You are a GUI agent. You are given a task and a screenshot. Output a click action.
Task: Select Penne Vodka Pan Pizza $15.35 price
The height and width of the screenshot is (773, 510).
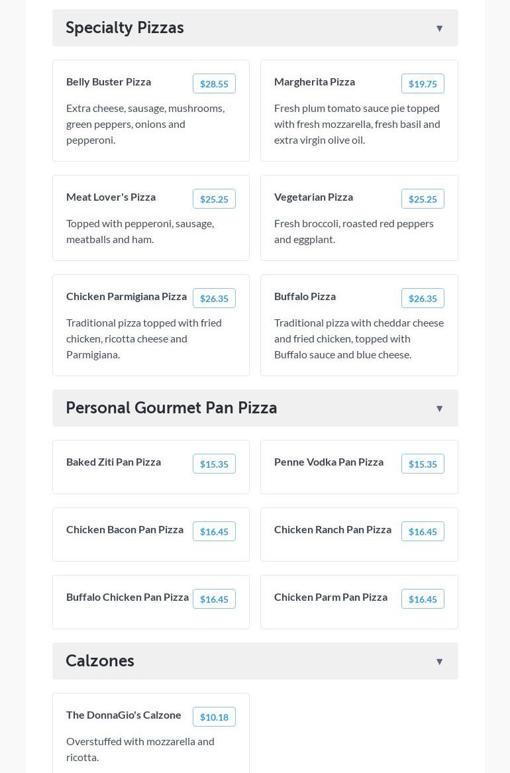pyautogui.click(x=423, y=464)
